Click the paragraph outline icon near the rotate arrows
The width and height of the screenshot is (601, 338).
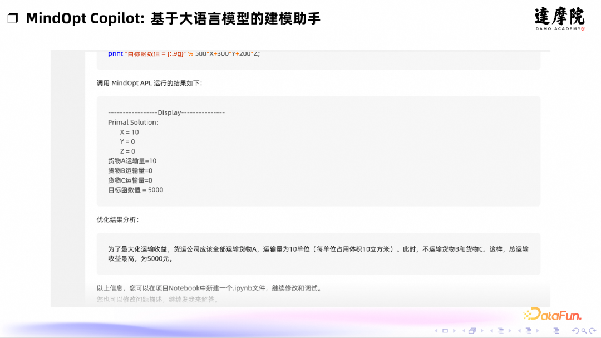click(557, 330)
